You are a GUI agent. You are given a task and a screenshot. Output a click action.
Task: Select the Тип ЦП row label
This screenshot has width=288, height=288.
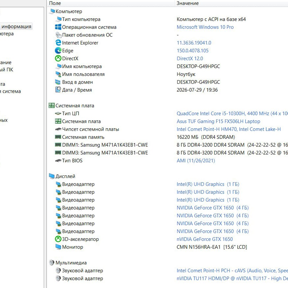tap(71, 114)
